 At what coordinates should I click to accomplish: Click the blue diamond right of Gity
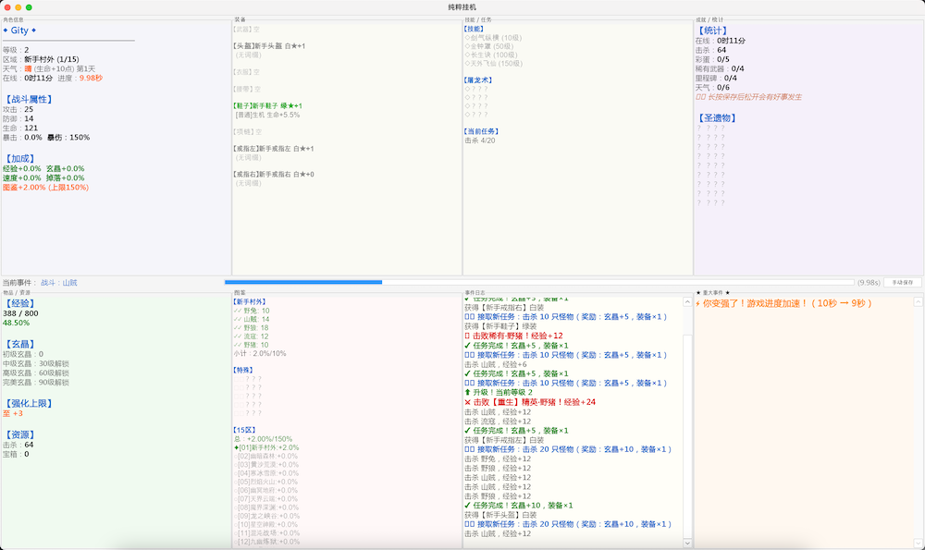33,31
